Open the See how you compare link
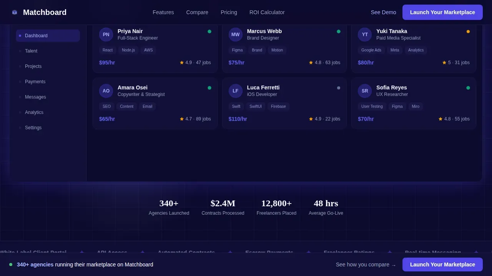The image size is (492, 276). click(366, 264)
